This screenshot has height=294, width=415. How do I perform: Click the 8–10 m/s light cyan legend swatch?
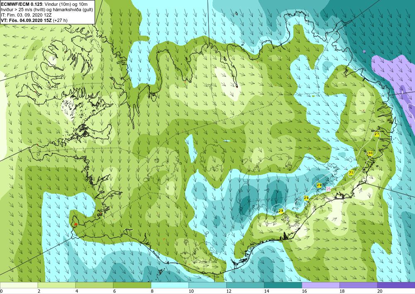(170, 285)
